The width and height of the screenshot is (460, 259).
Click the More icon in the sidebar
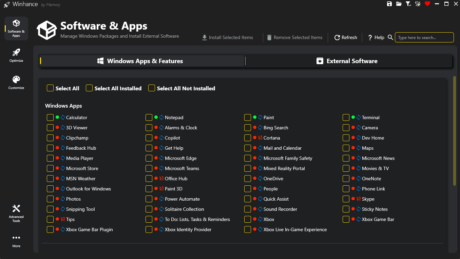(x=16, y=241)
